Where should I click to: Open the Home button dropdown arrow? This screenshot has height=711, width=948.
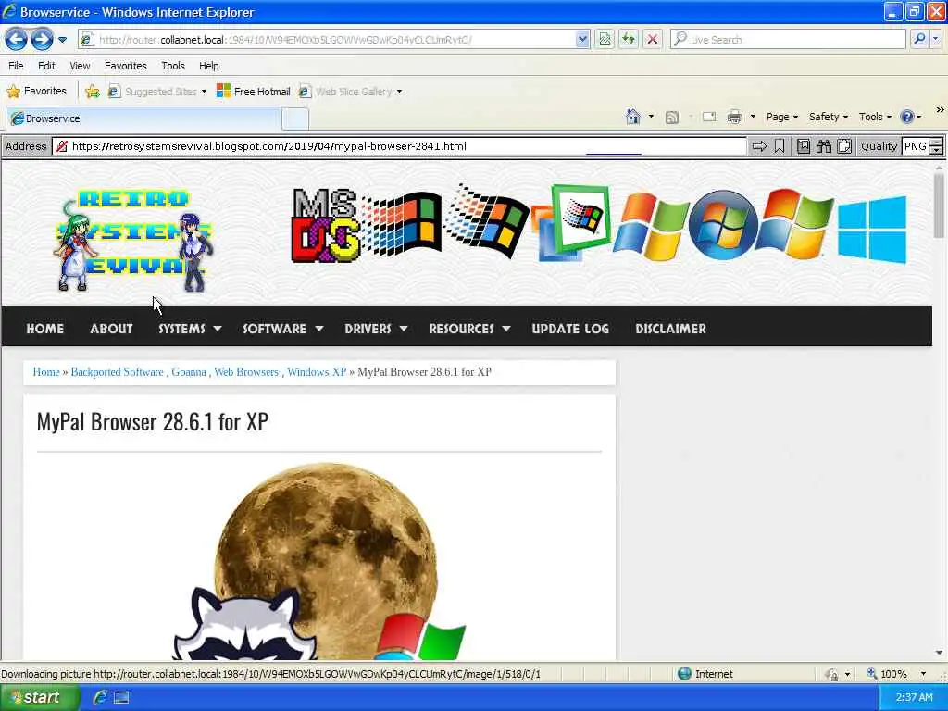(651, 117)
